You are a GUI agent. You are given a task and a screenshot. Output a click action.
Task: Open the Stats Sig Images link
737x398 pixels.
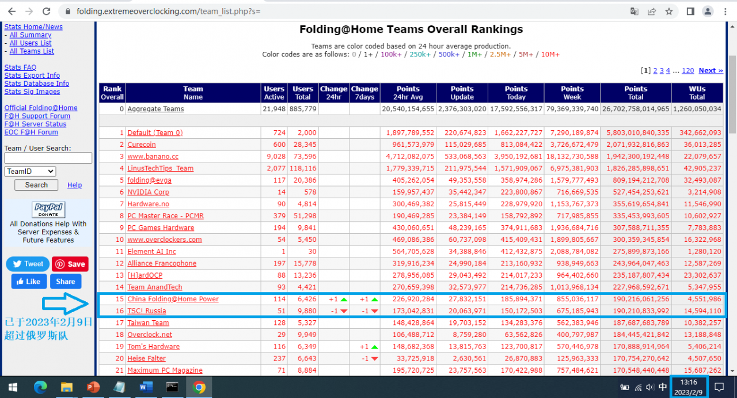point(32,91)
